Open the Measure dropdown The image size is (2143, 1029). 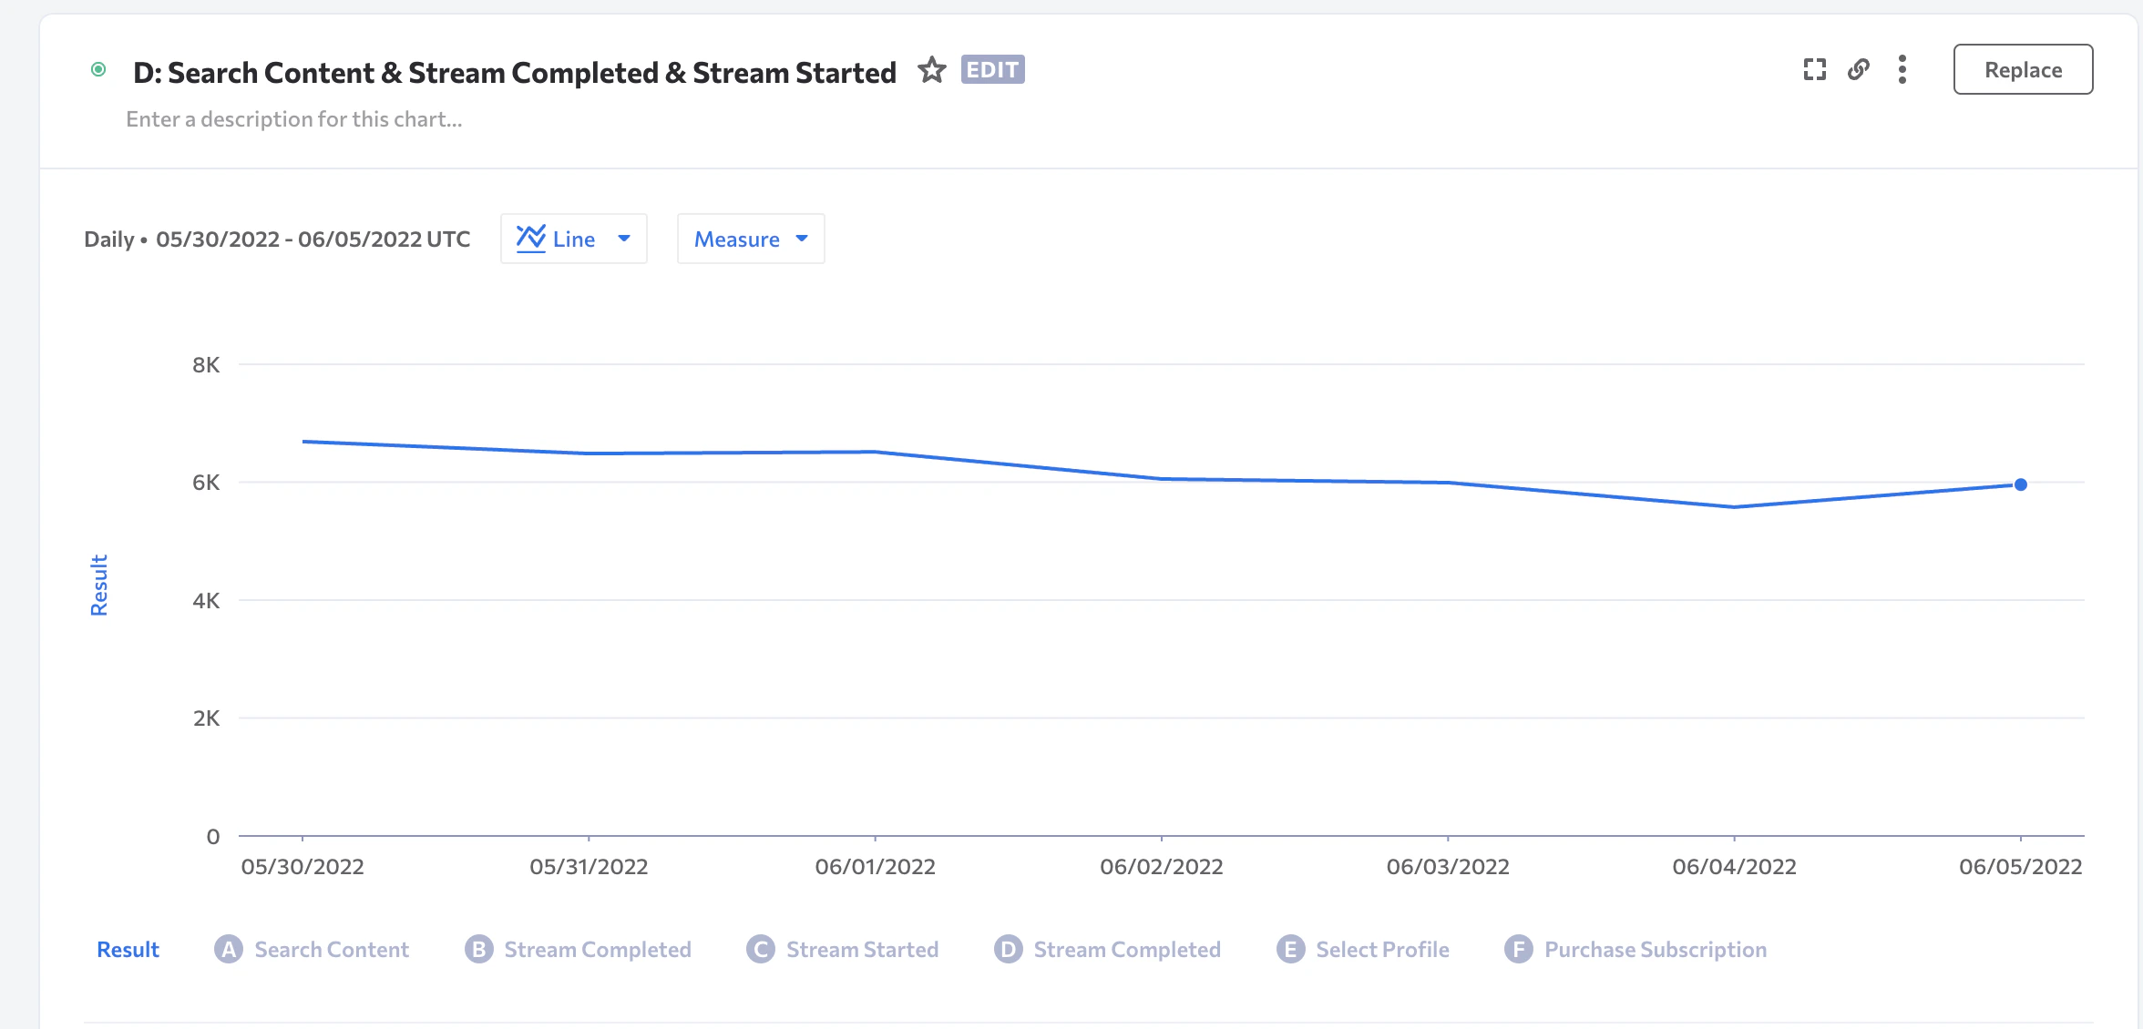click(x=736, y=239)
